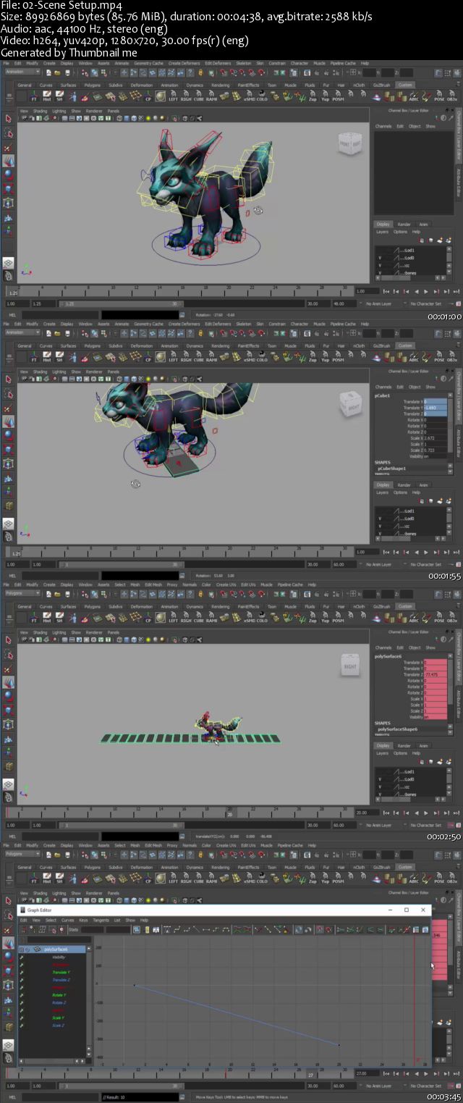This screenshot has height=1103, width=463.
Task: In the 00:01:55 frame, click the pCube1 object name
Action: [383, 396]
